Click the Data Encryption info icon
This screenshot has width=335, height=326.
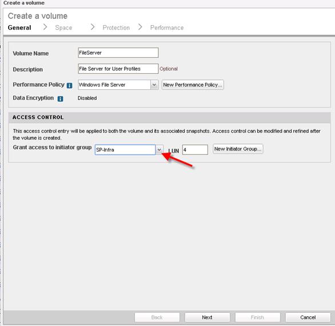point(61,99)
